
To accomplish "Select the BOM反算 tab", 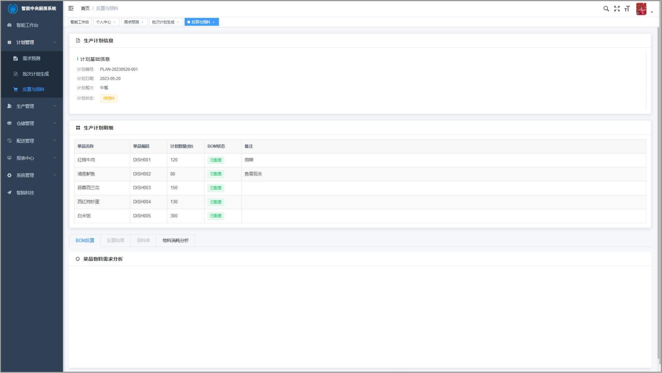I will (85, 241).
